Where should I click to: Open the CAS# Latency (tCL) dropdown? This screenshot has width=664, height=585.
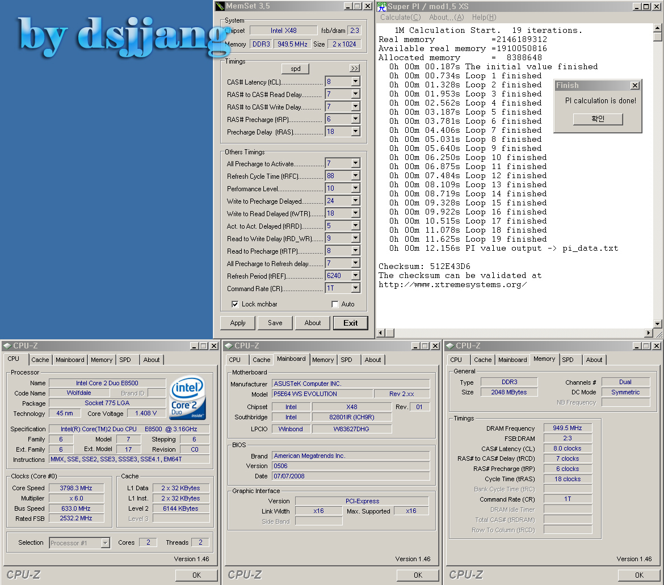(356, 82)
